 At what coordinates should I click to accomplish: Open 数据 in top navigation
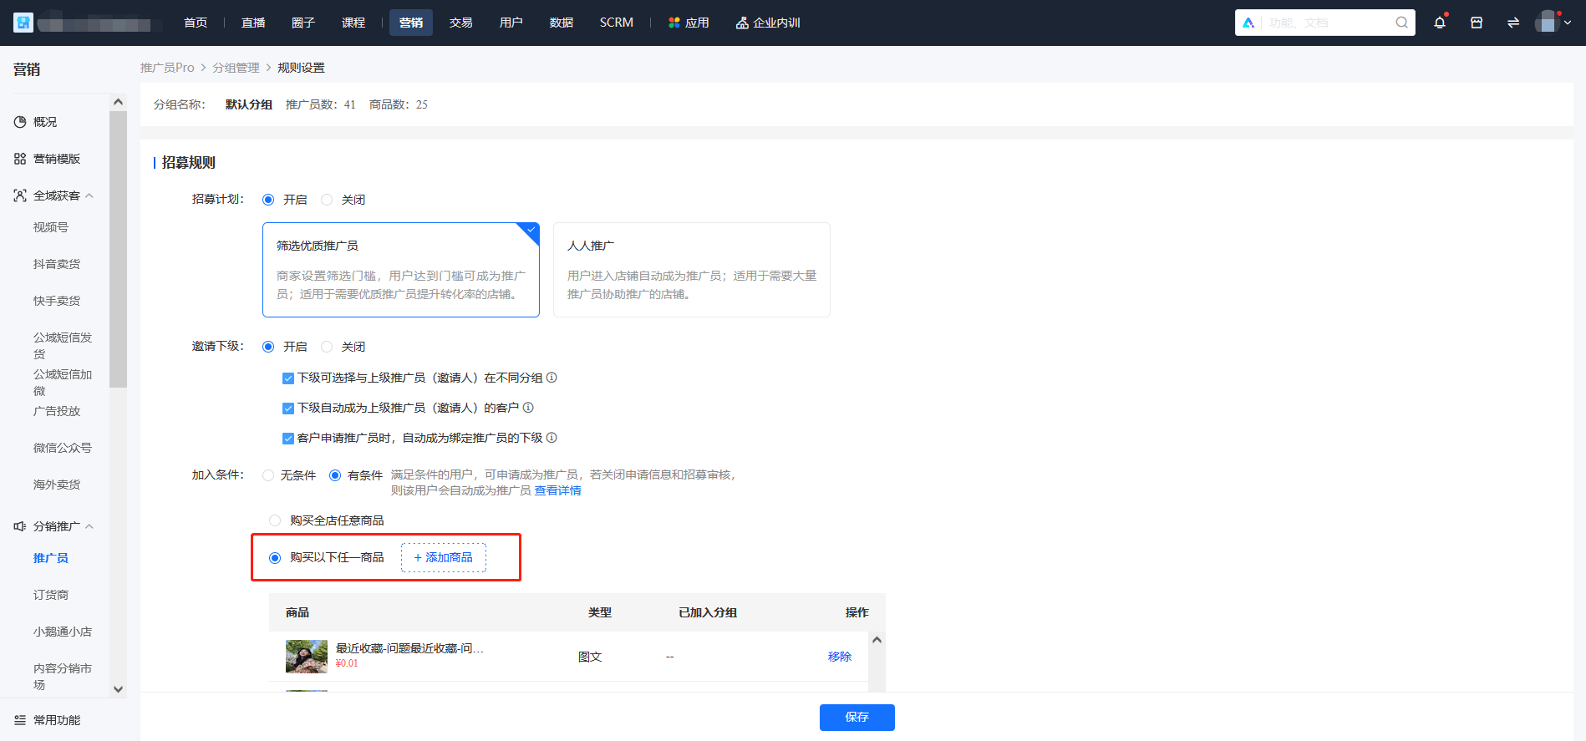(x=562, y=23)
